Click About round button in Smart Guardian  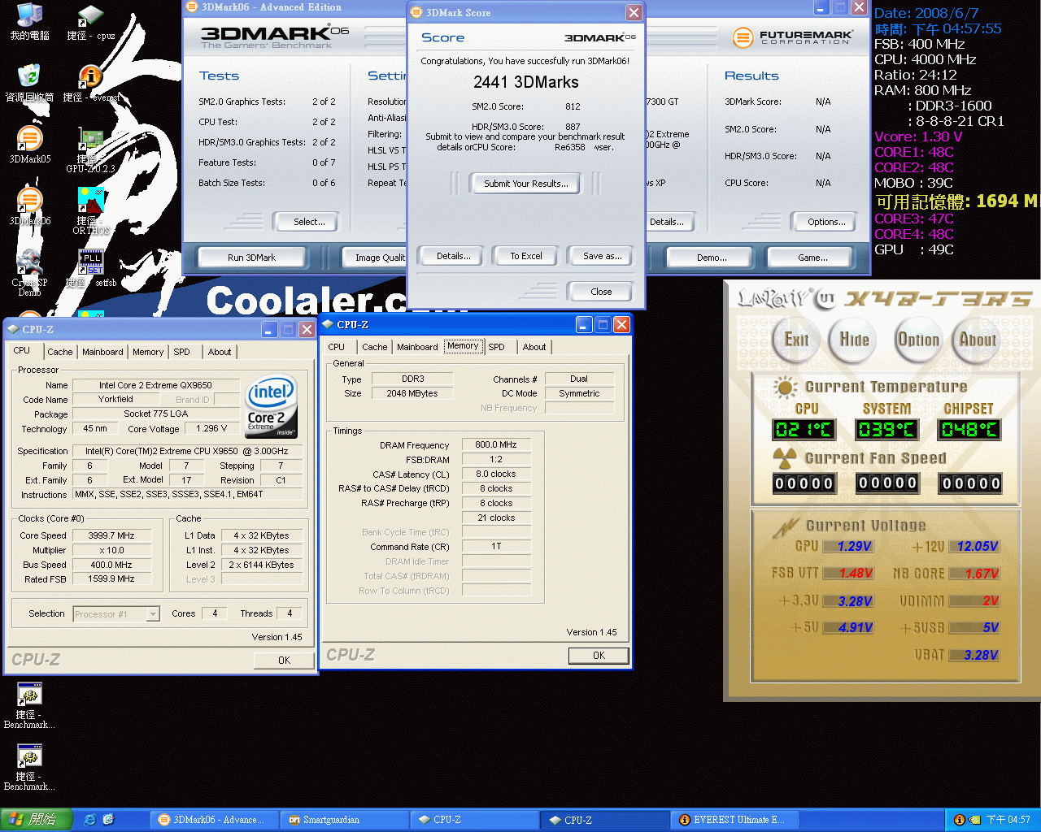(x=978, y=340)
